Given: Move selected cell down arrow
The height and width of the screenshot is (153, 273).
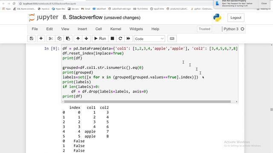Looking at the screenshot, I should tap(86, 39).
